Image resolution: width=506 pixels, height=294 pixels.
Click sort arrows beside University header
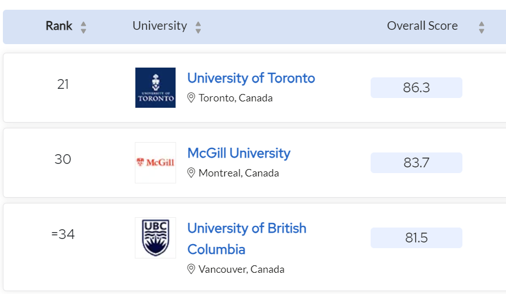point(198,28)
